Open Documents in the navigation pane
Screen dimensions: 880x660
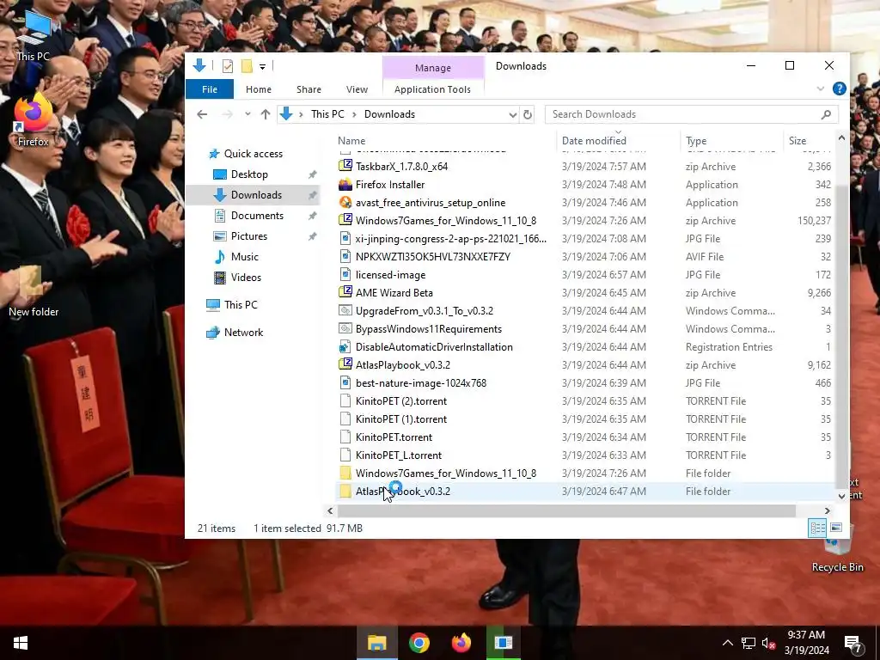(x=257, y=216)
